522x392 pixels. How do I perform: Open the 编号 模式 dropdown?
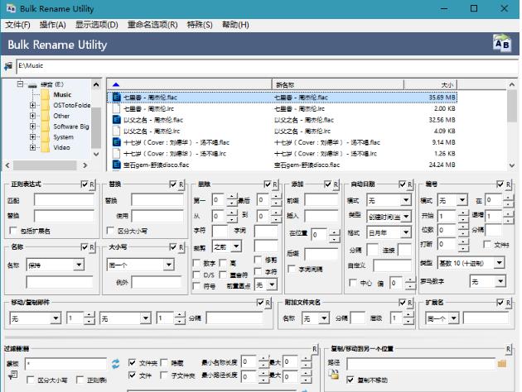click(x=452, y=200)
